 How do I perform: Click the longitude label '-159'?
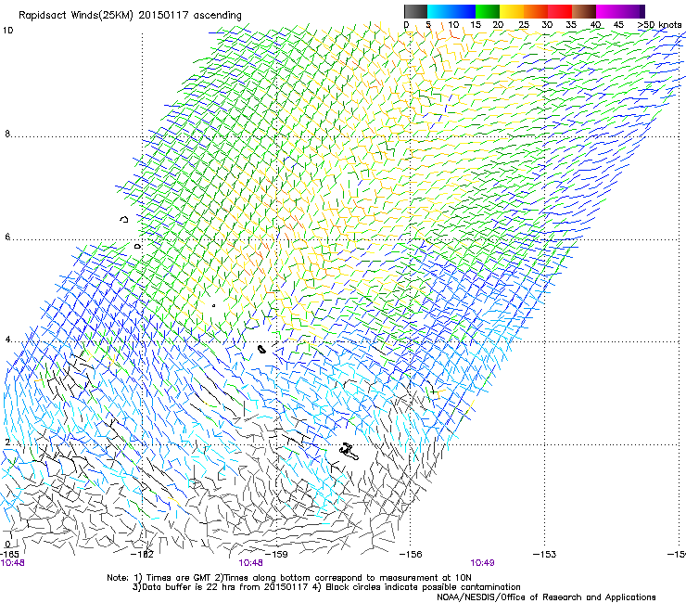(276, 555)
